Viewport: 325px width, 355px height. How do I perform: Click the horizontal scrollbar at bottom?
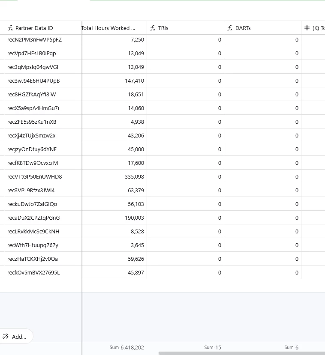pyautogui.click(x=241, y=353)
